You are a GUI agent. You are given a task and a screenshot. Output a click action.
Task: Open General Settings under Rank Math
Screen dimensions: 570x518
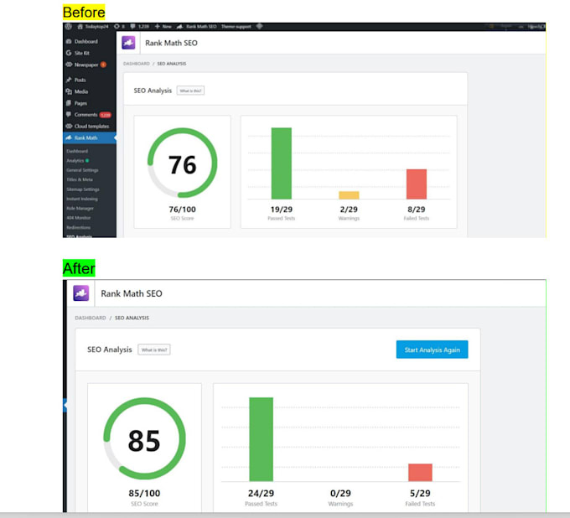tap(82, 170)
